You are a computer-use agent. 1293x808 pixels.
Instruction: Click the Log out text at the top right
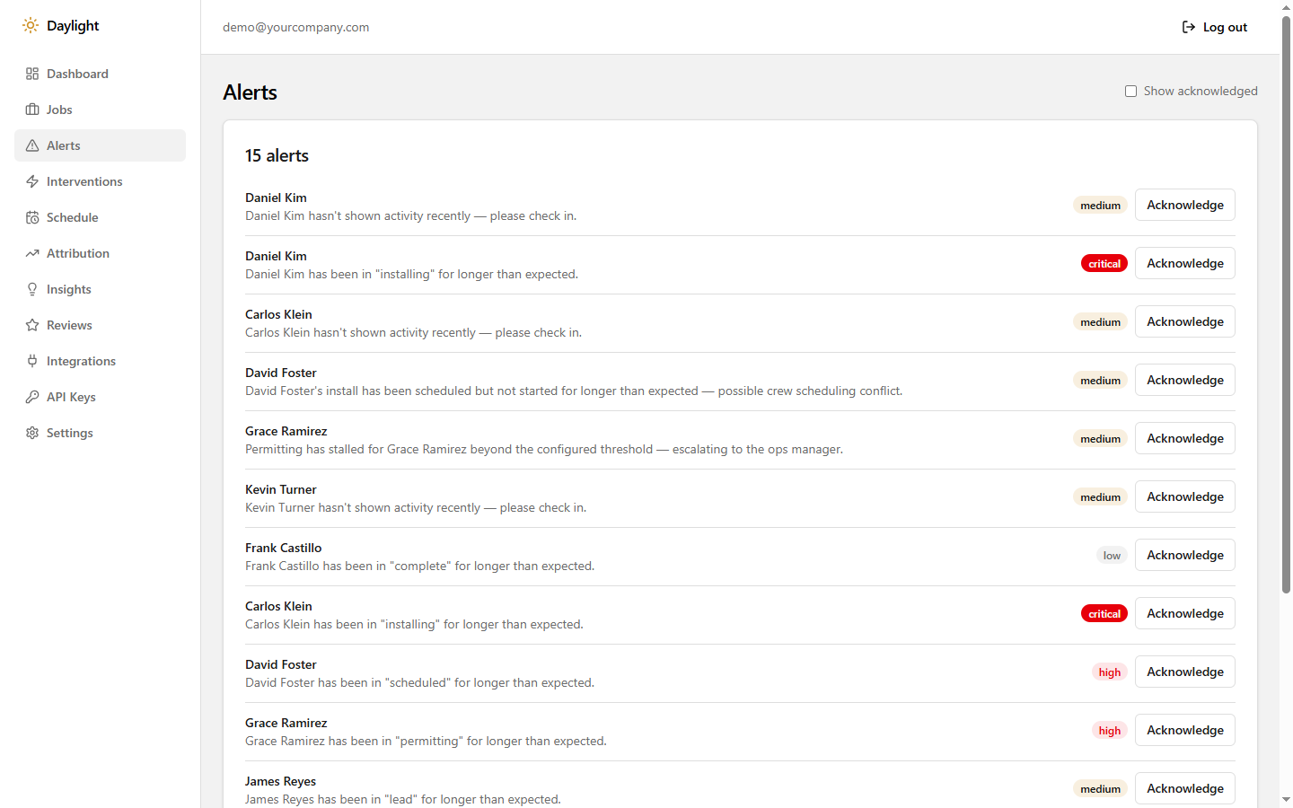coord(1225,27)
